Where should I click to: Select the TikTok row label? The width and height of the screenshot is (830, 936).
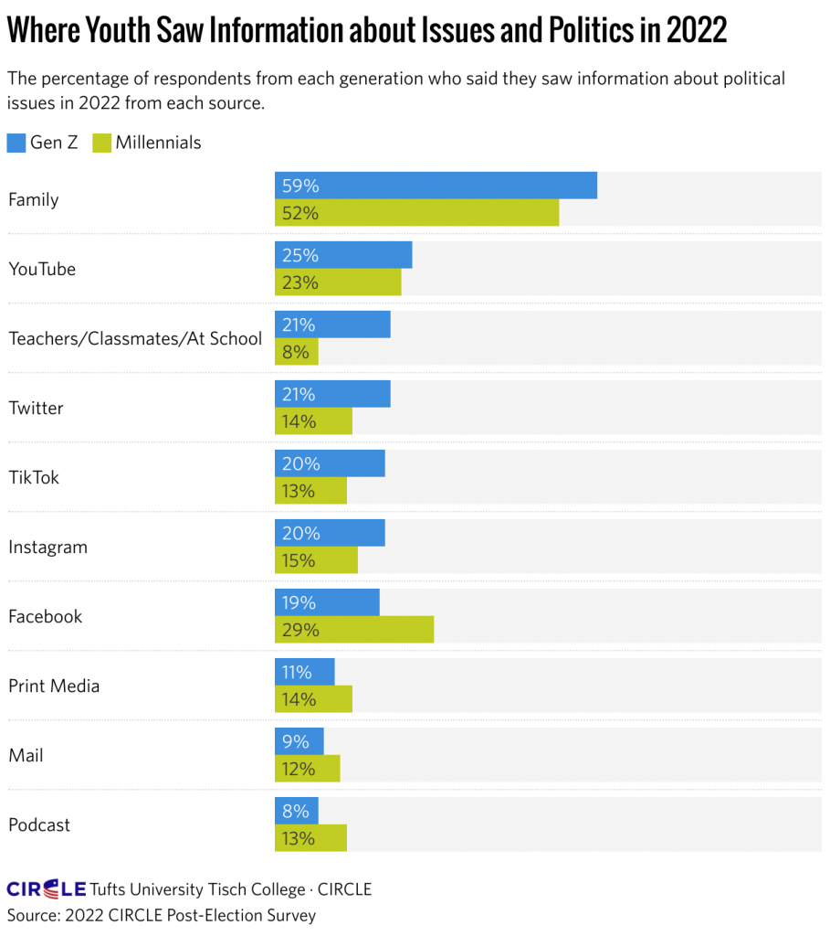click(x=34, y=477)
